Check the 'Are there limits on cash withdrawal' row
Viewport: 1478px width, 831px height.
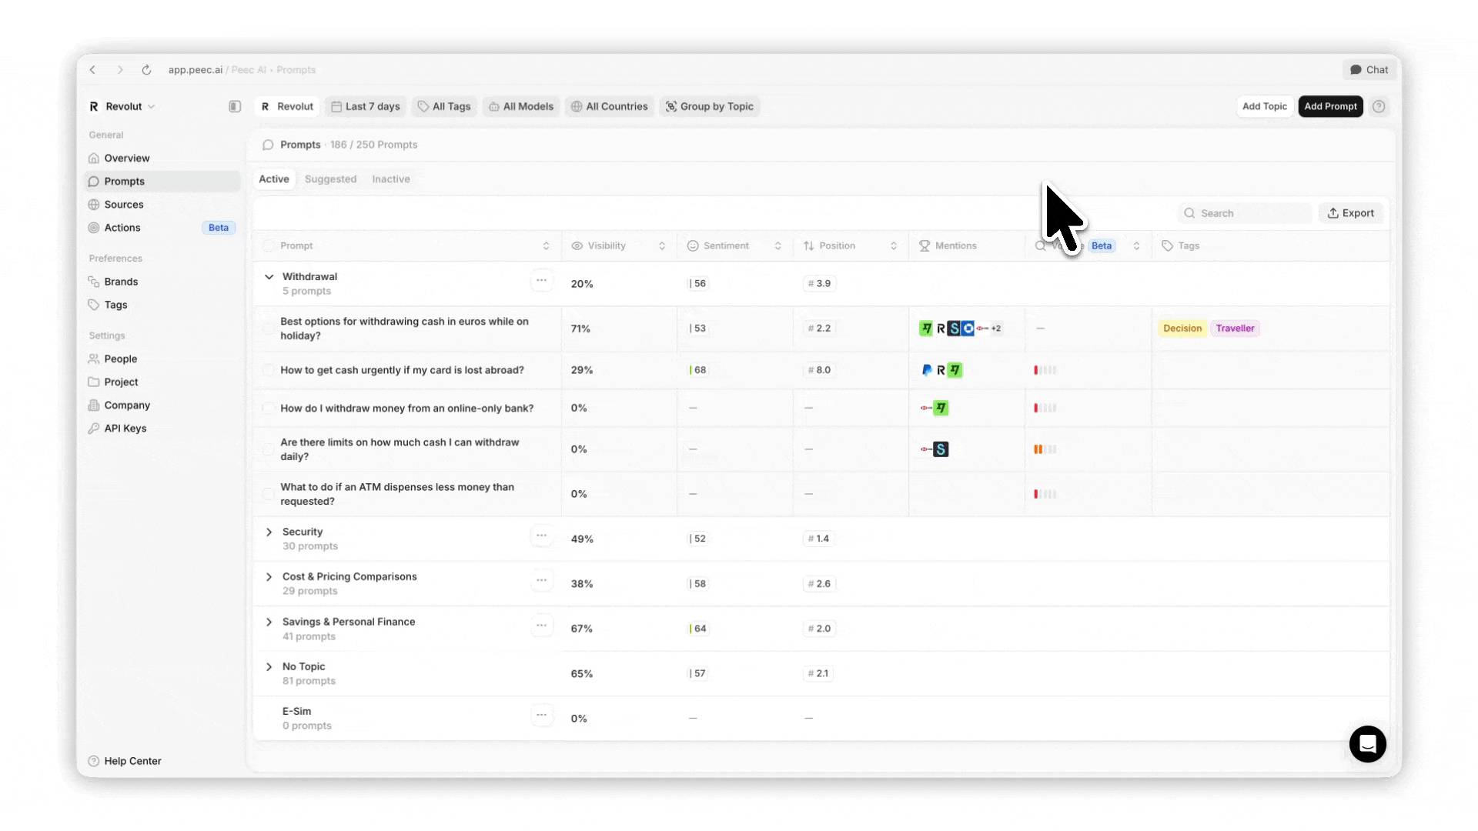point(268,449)
